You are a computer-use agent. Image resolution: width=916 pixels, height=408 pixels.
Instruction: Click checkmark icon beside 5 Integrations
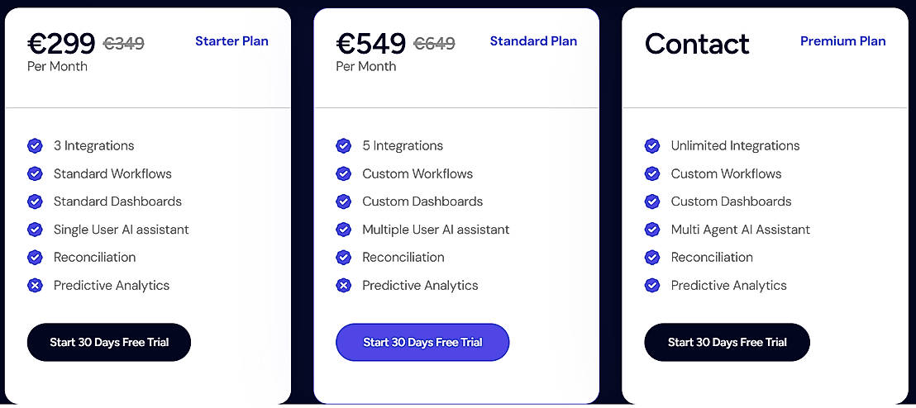point(343,146)
